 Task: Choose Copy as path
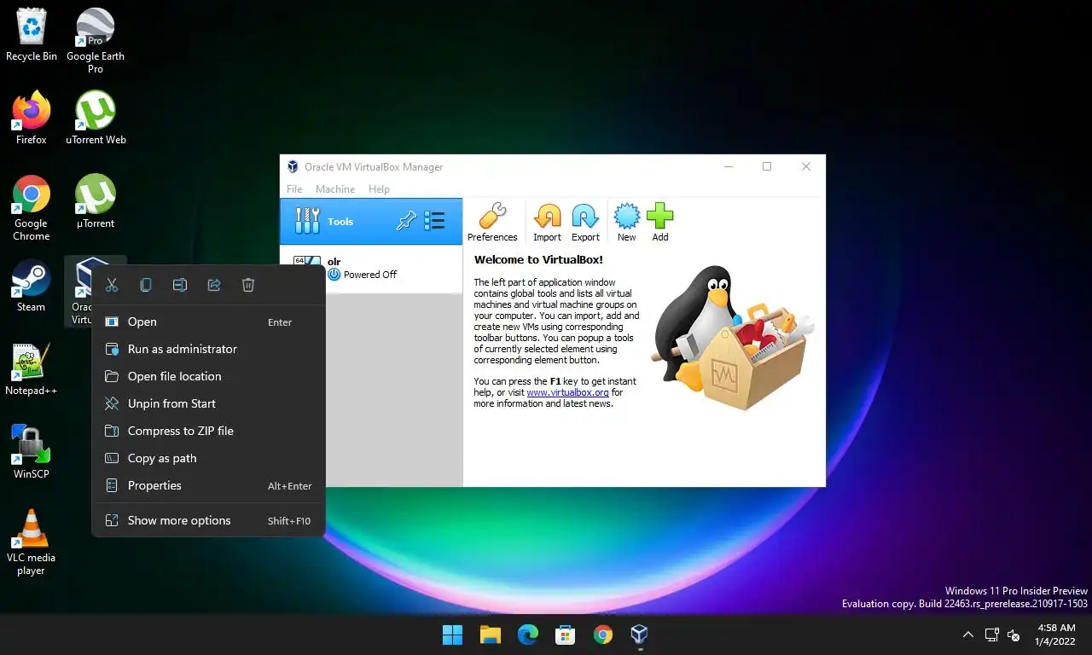pyautogui.click(x=208, y=458)
